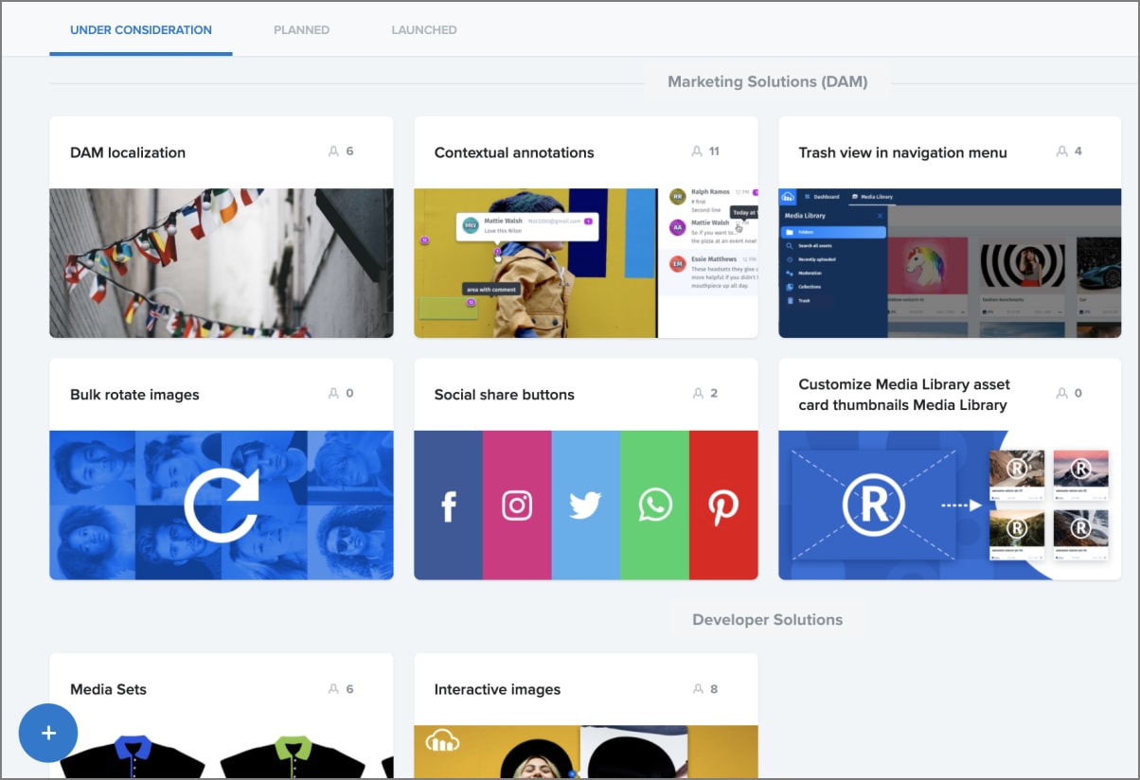Click the Media Sets shirts thumbnail
Screen dimensions: 1140x780
[222, 753]
